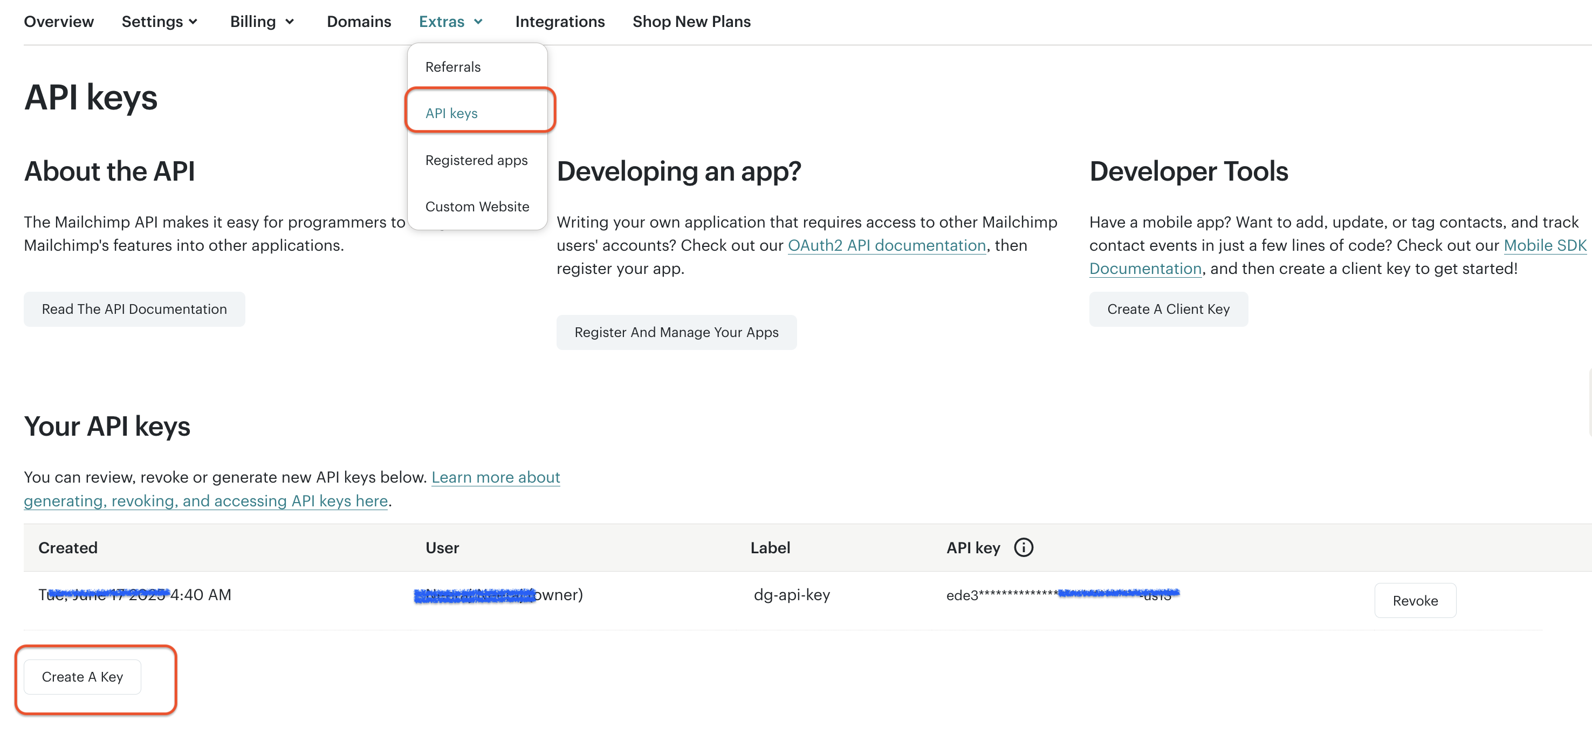Open the Overview tab
Screen dimensions: 1592x742
[59, 22]
